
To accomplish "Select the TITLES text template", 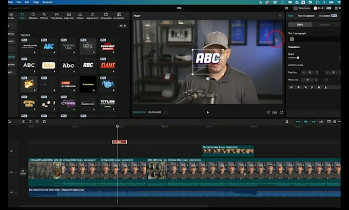I will pyautogui.click(x=108, y=104).
